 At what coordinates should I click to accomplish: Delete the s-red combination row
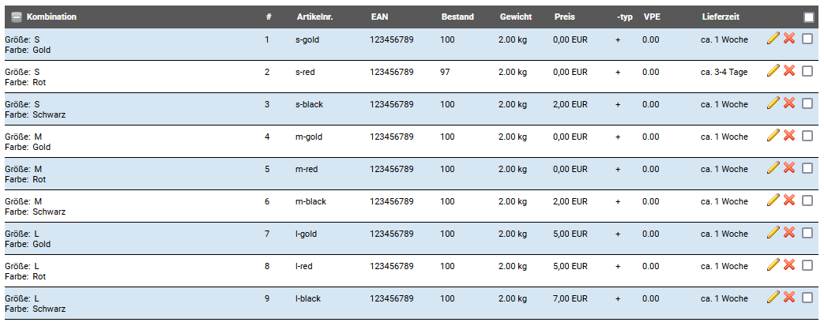click(788, 71)
